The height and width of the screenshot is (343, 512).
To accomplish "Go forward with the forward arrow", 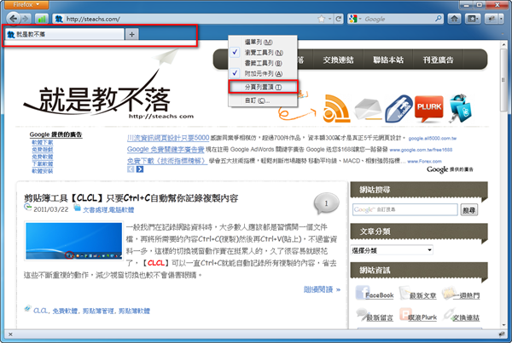I will click(26, 19).
